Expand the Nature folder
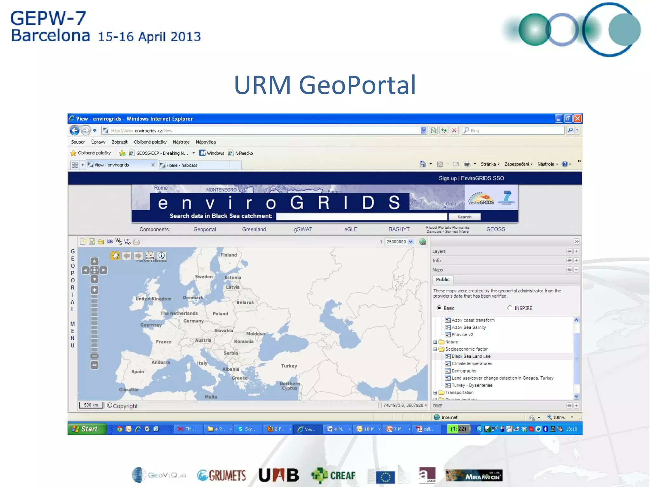Viewport: 650px width, 487px height. click(435, 342)
